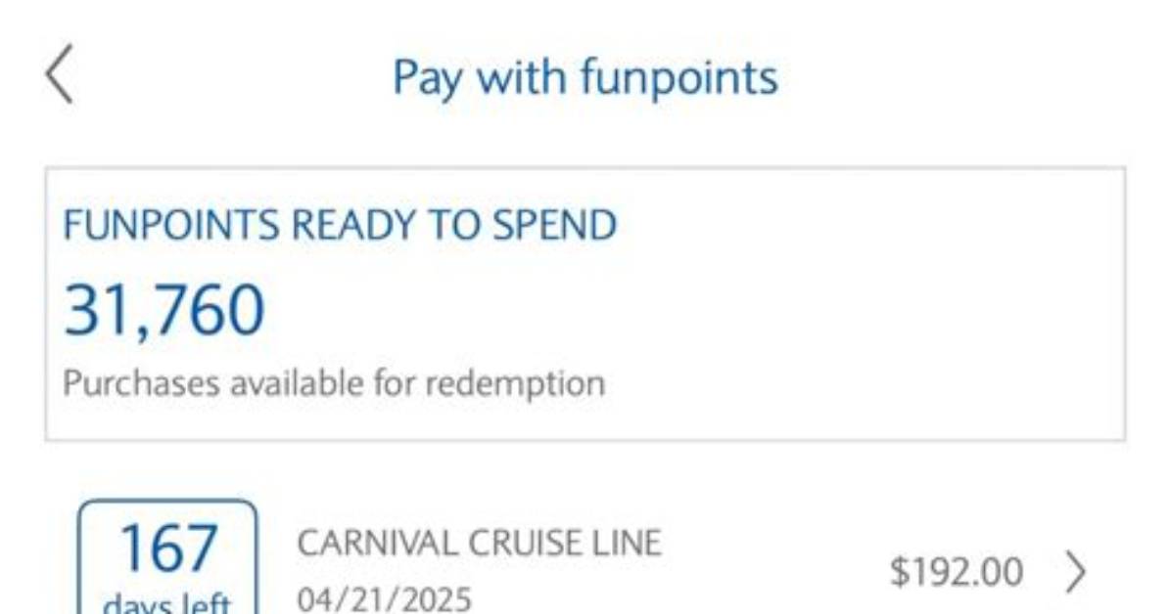
Task: Click the word "funpoints" in the title
Action: tap(679, 79)
